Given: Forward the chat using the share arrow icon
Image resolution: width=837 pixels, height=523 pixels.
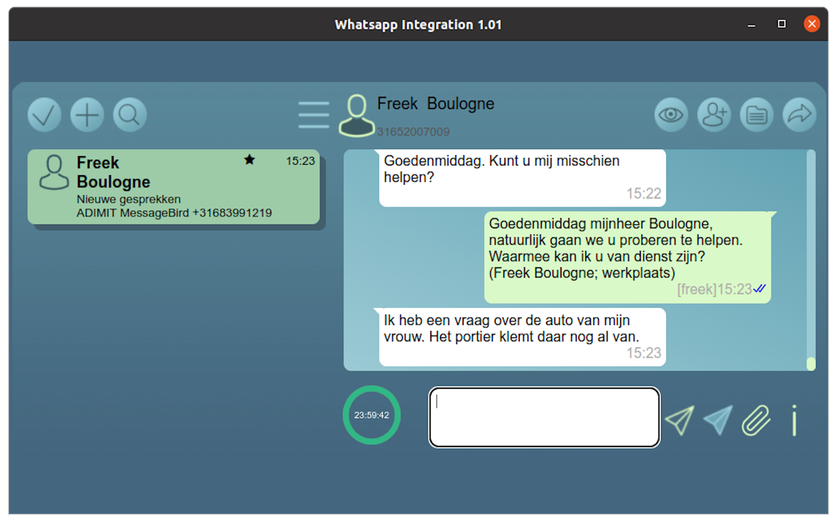Looking at the screenshot, I should (799, 114).
